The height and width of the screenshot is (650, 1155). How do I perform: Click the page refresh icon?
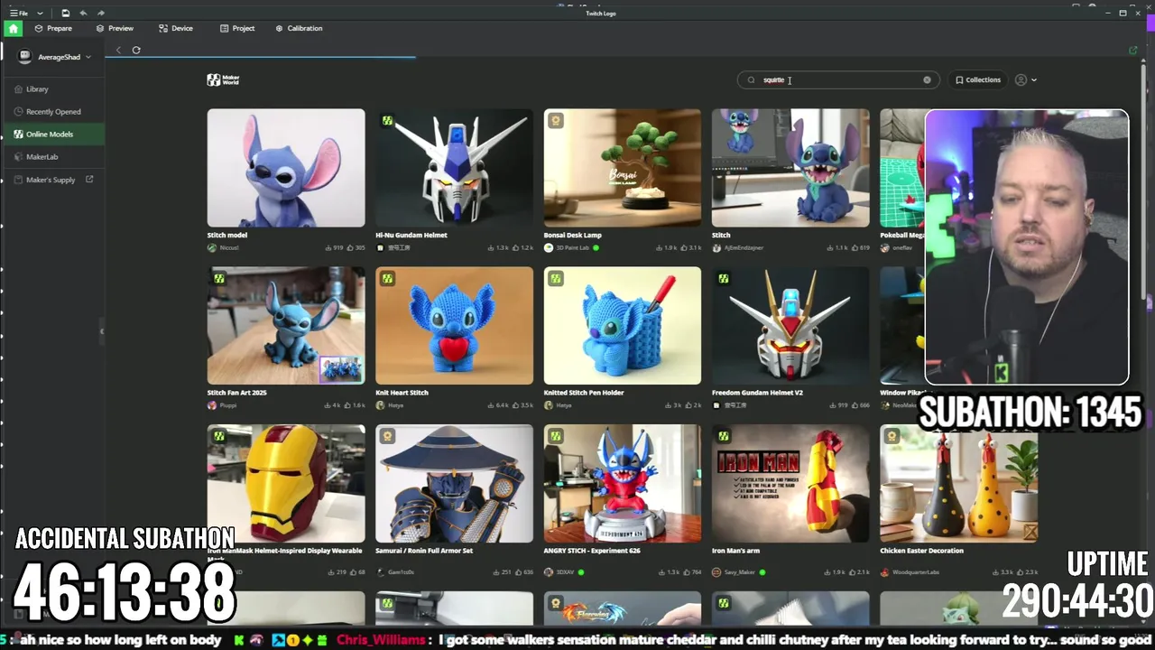tap(136, 51)
